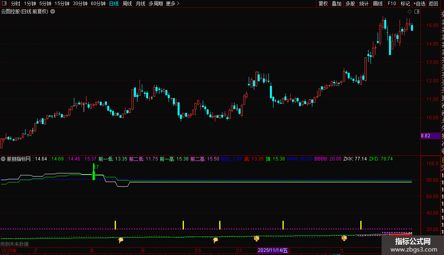Click the 用到未来数据 notice text
This screenshot has width=444, height=255.
click(x=15, y=244)
